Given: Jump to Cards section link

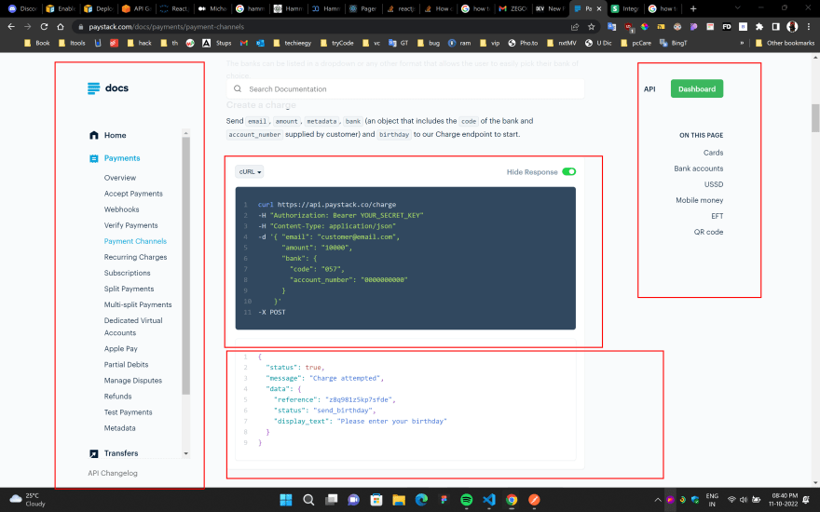Looking at the screenshot, I should 713,153.
